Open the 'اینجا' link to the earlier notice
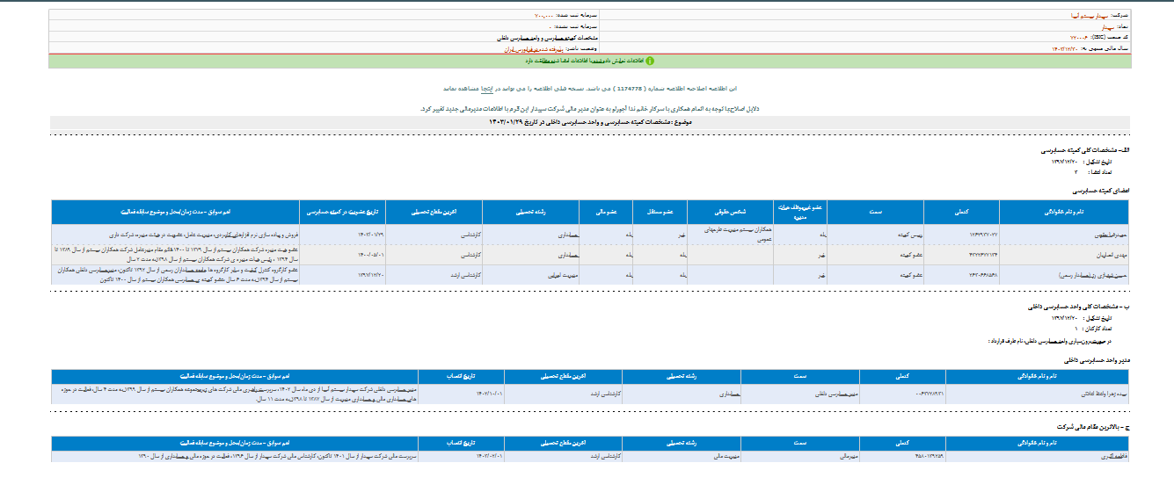Viewport: 1174px width, 499px height. tap(485, 90)
